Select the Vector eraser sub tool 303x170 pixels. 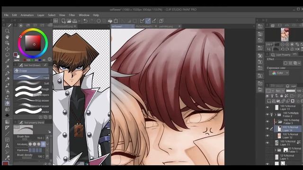(31, 111)
